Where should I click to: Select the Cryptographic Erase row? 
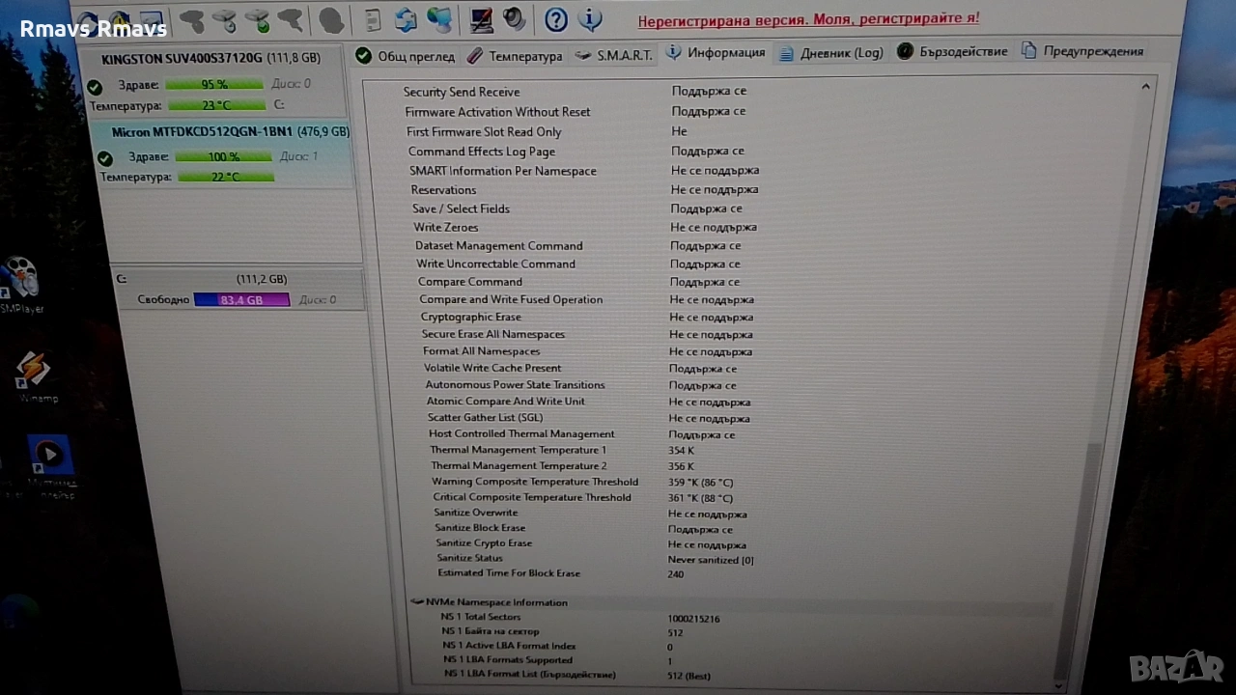click(587, 317)
